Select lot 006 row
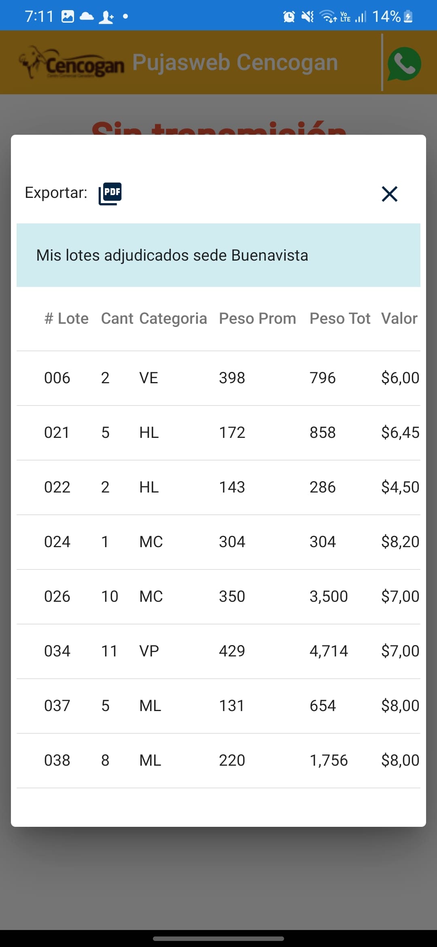 tap(218, 378)
